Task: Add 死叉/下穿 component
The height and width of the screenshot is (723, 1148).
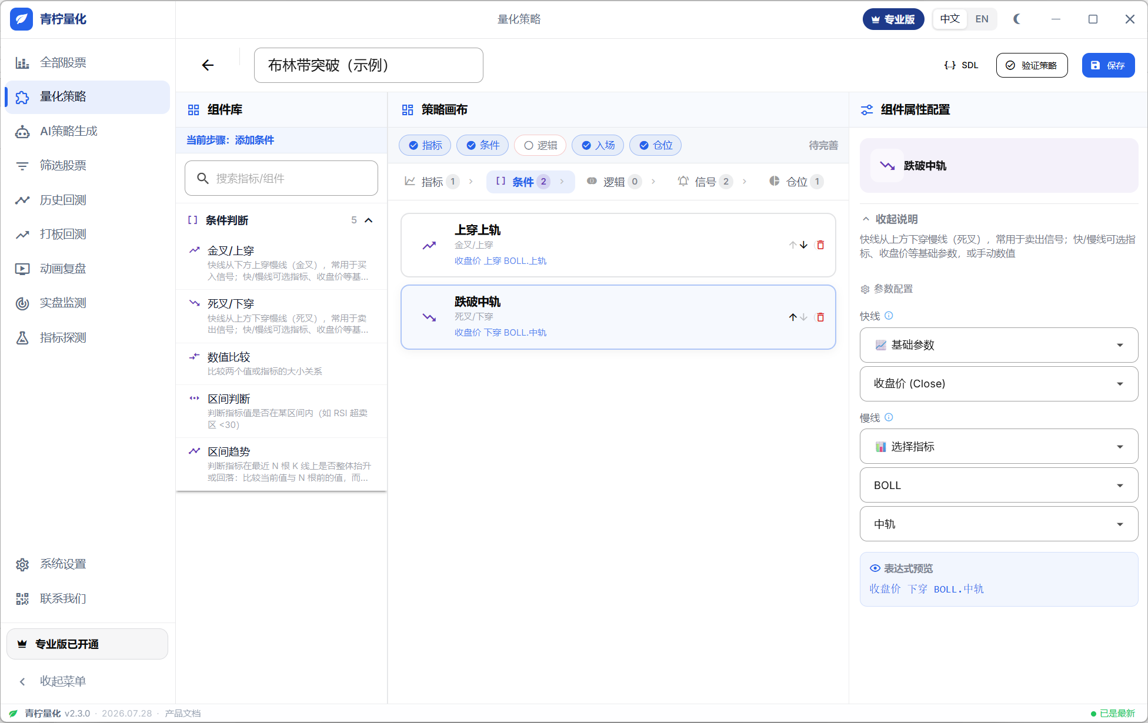Action: point(281,316)
